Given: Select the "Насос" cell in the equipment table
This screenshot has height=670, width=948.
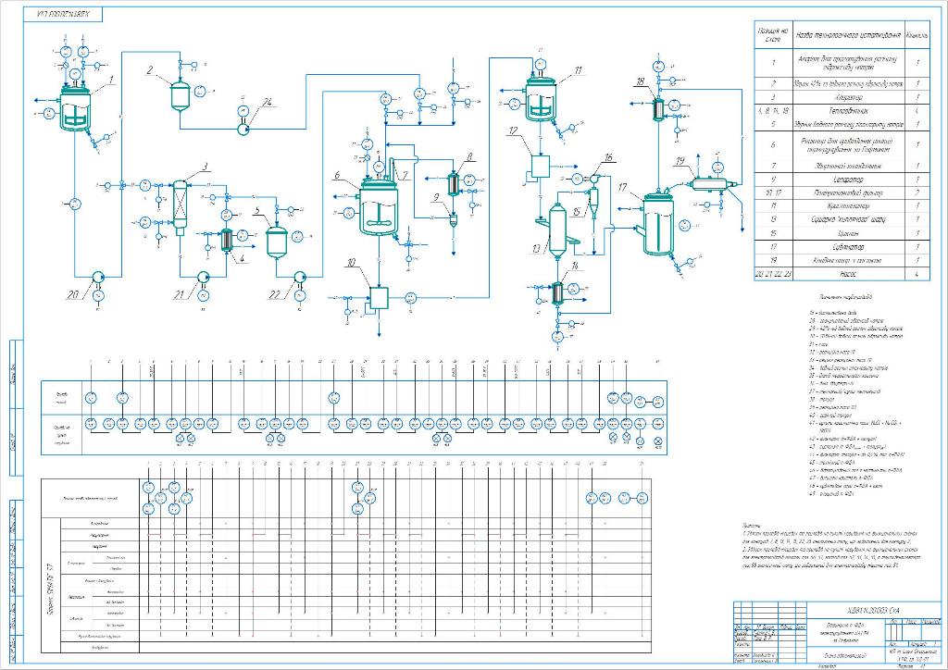Looking at the screenshot, I should 848,274.
